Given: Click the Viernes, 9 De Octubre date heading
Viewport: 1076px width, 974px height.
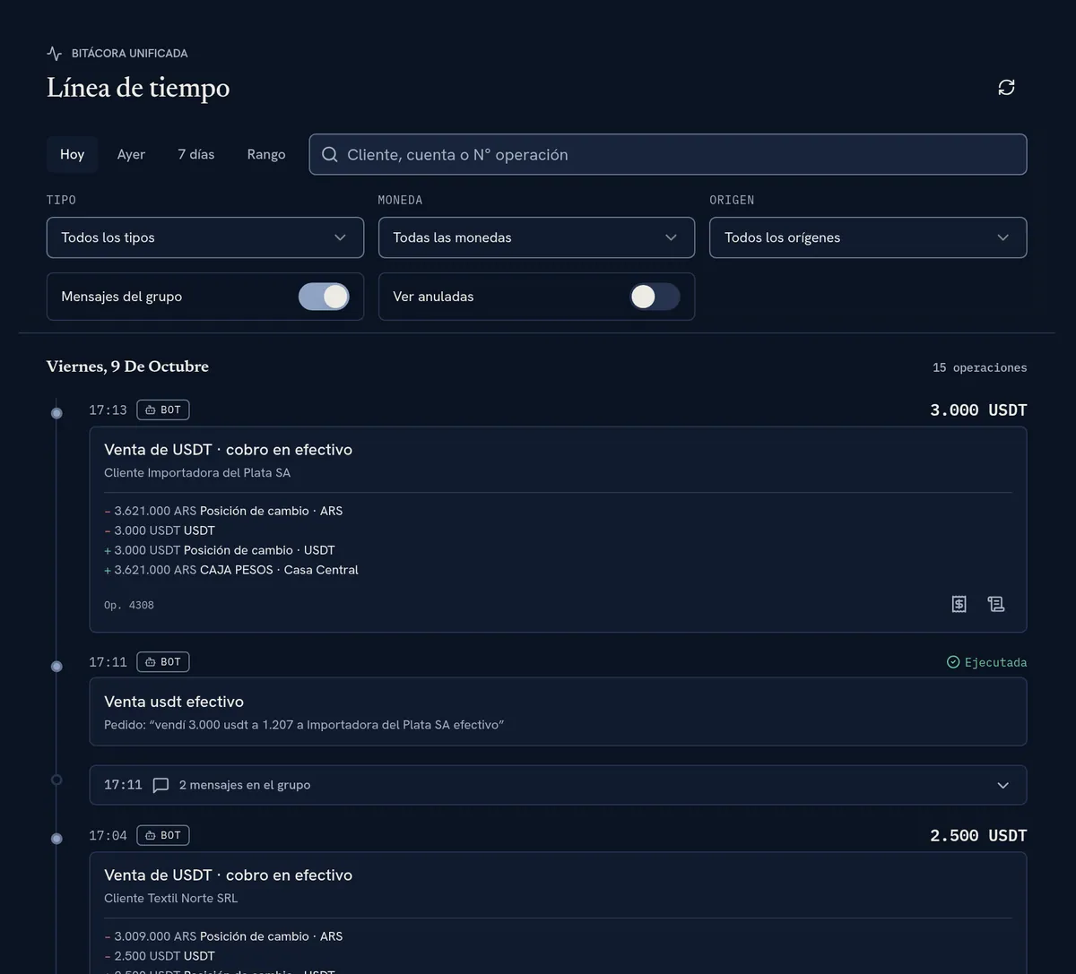Looking at the screenshot, I should pos(127,366).
